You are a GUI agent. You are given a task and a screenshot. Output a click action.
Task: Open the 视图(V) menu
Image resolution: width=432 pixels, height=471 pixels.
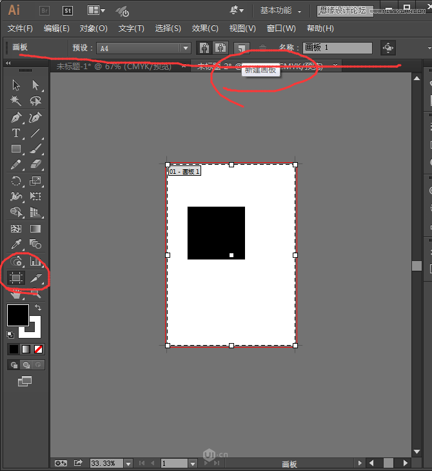(242, 28)
